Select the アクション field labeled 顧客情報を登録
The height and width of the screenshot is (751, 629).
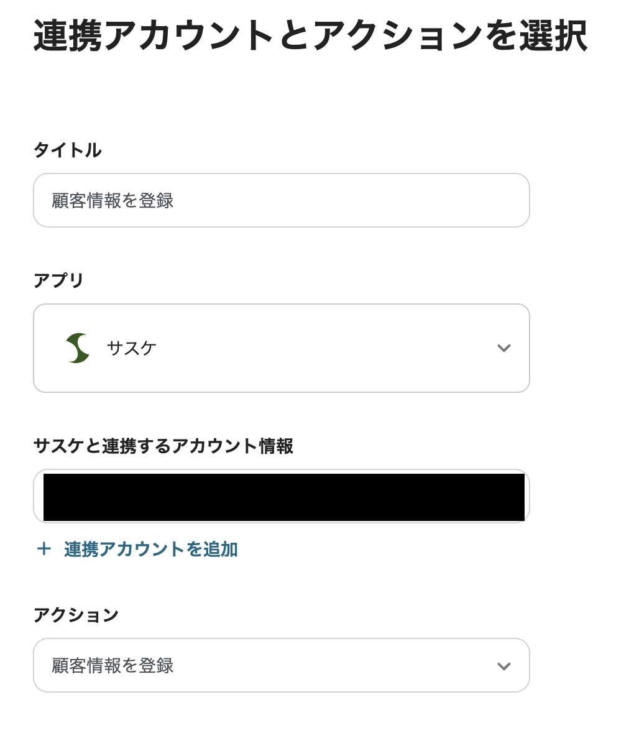point(281,665)
